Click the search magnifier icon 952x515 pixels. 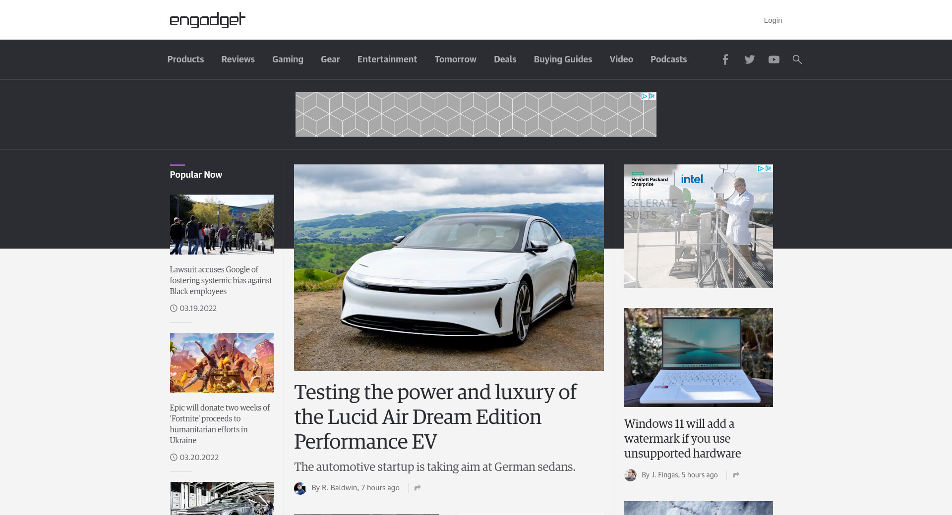click(797, 59)
